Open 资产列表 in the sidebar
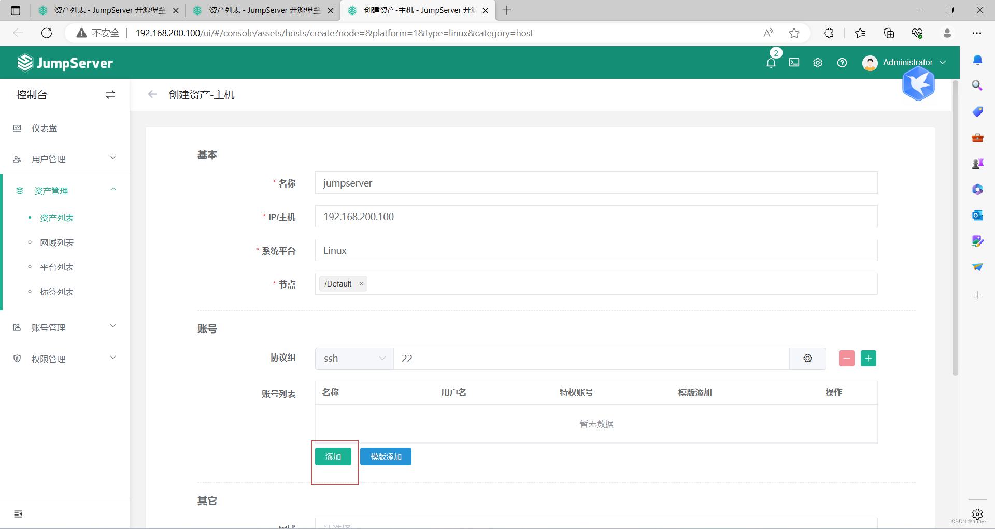 pyautogui.click(x=57, y=218)
